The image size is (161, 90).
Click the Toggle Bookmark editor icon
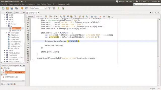[87, 16]
